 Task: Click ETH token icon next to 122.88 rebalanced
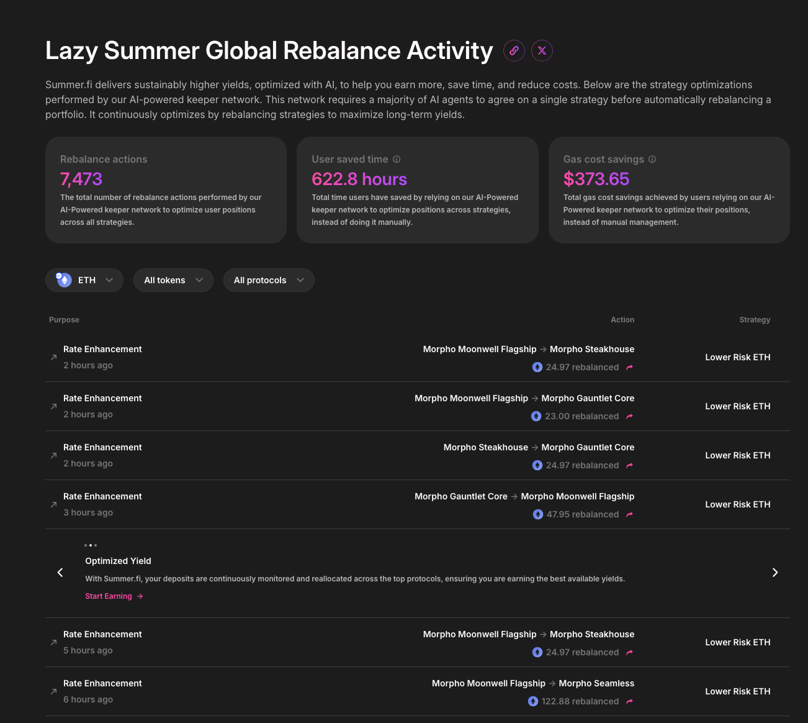(533, 701)
